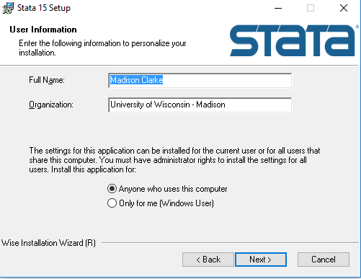Return to the previous page with Back
The height and width of the screenshot is (279, 361).
coord(208,260)
